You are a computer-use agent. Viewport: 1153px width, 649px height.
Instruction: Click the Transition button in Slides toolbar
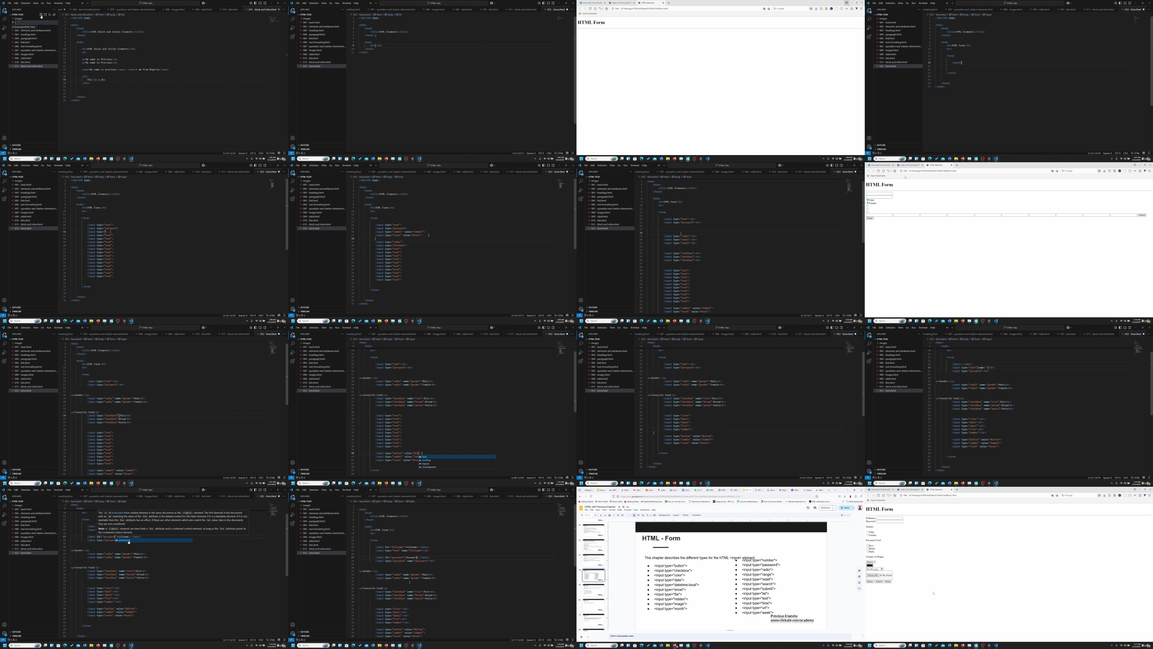tap(697, 515)
